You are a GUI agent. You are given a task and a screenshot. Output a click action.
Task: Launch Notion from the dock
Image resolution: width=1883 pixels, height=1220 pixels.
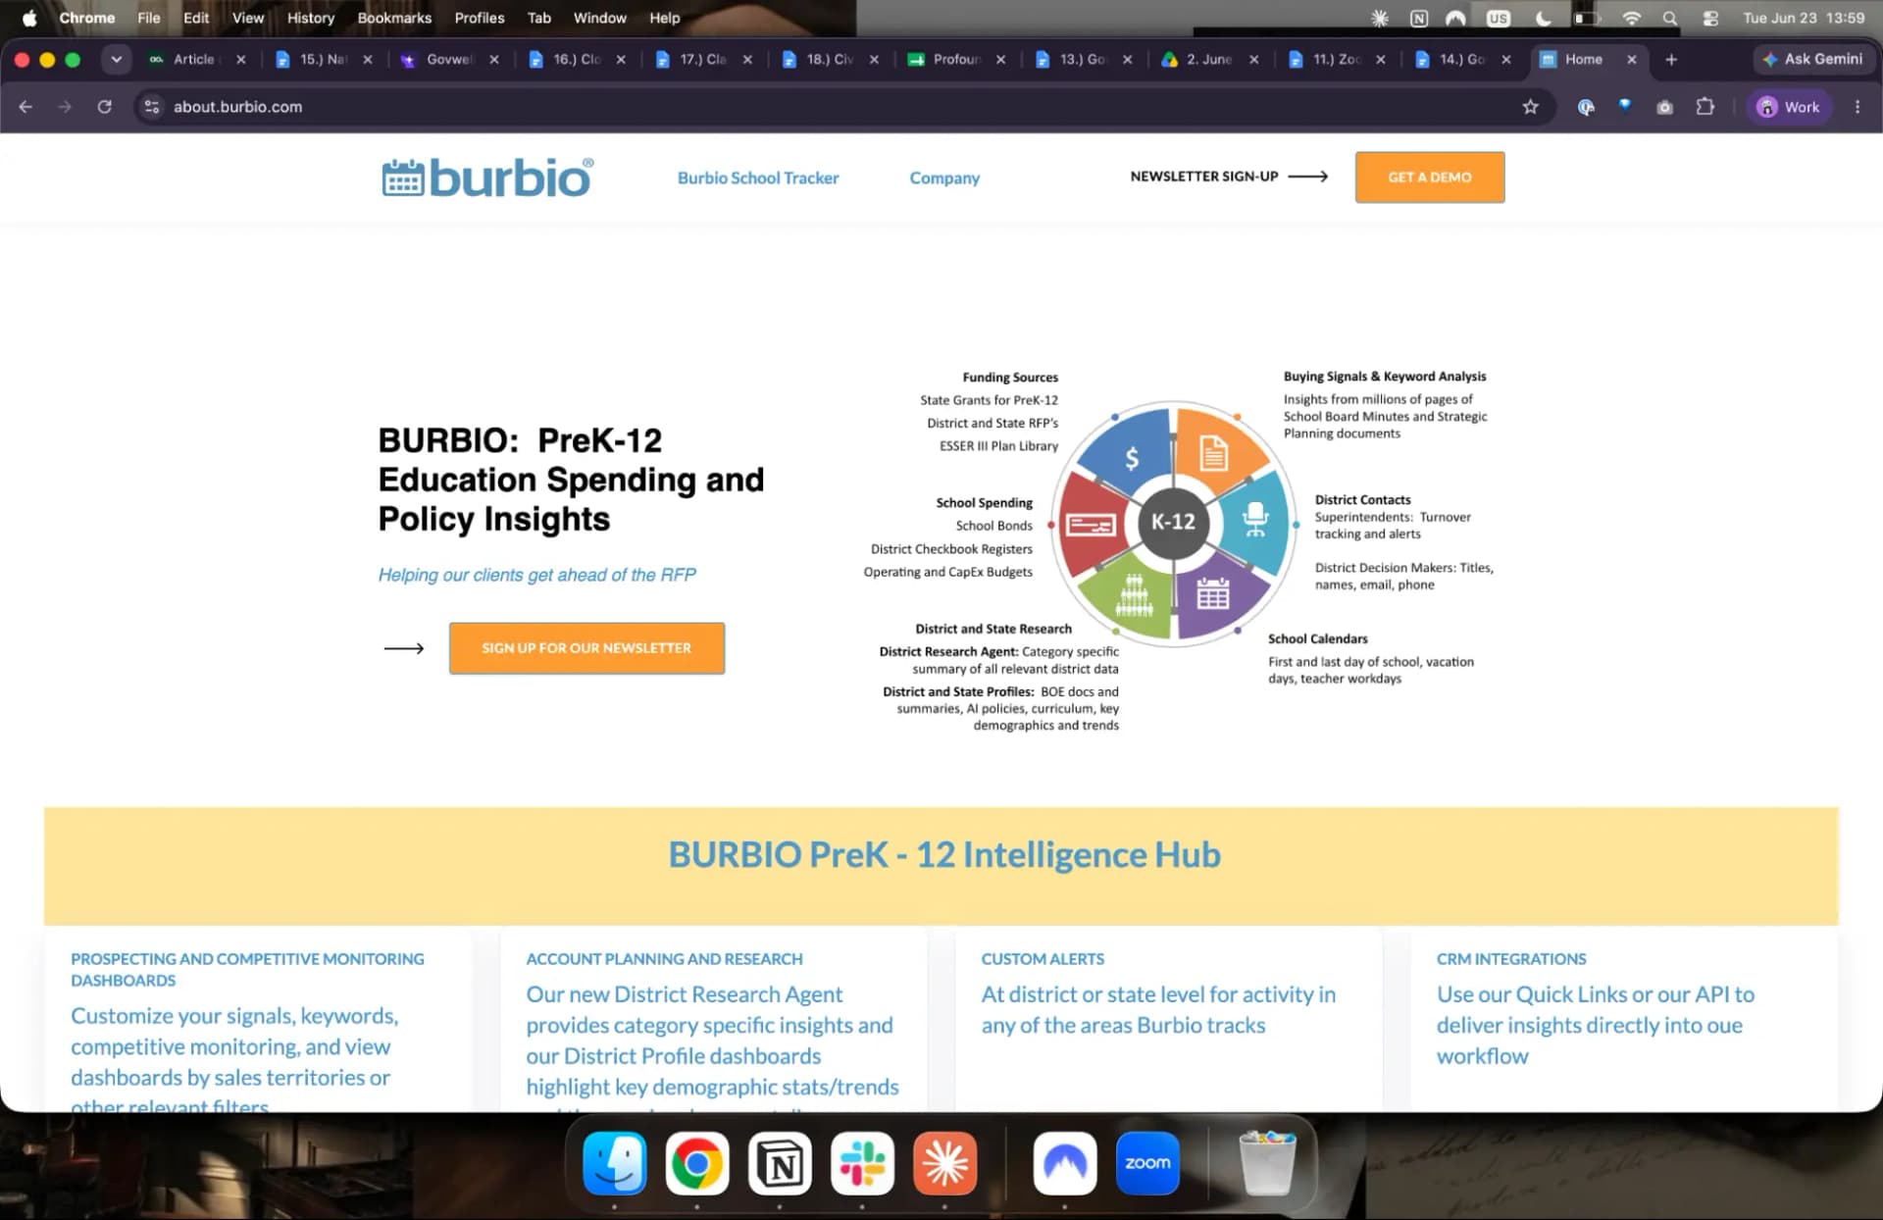click(780, 1163)
